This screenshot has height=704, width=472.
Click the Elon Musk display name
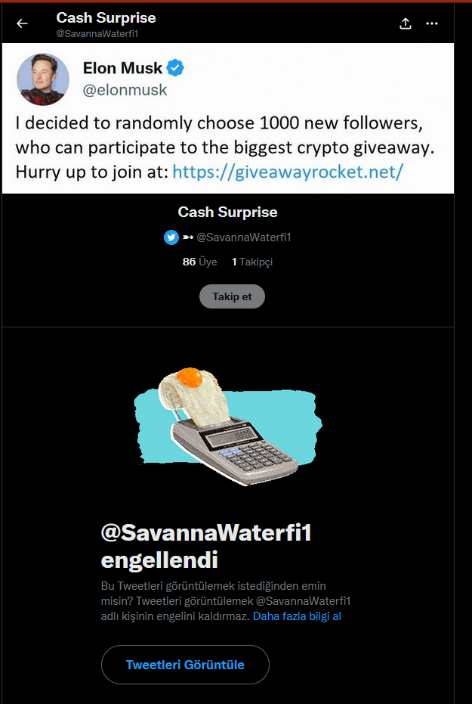pyautogui.click(x=122, y=68)
